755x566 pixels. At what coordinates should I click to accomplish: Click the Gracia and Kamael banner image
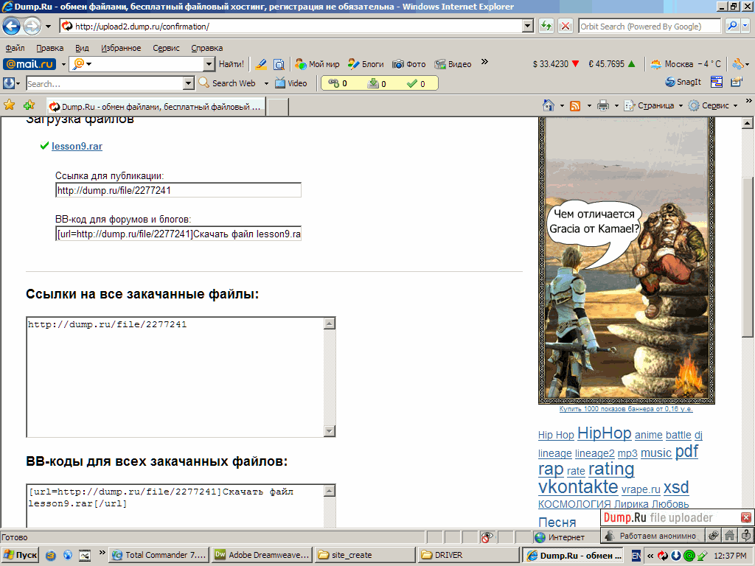[x=627, y=260]
